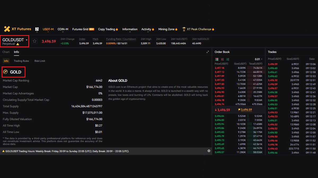Select bid price 3,496.00 in order book
Image resolution: width=318 pixels, height=178 pixels.
pos(219,120)
